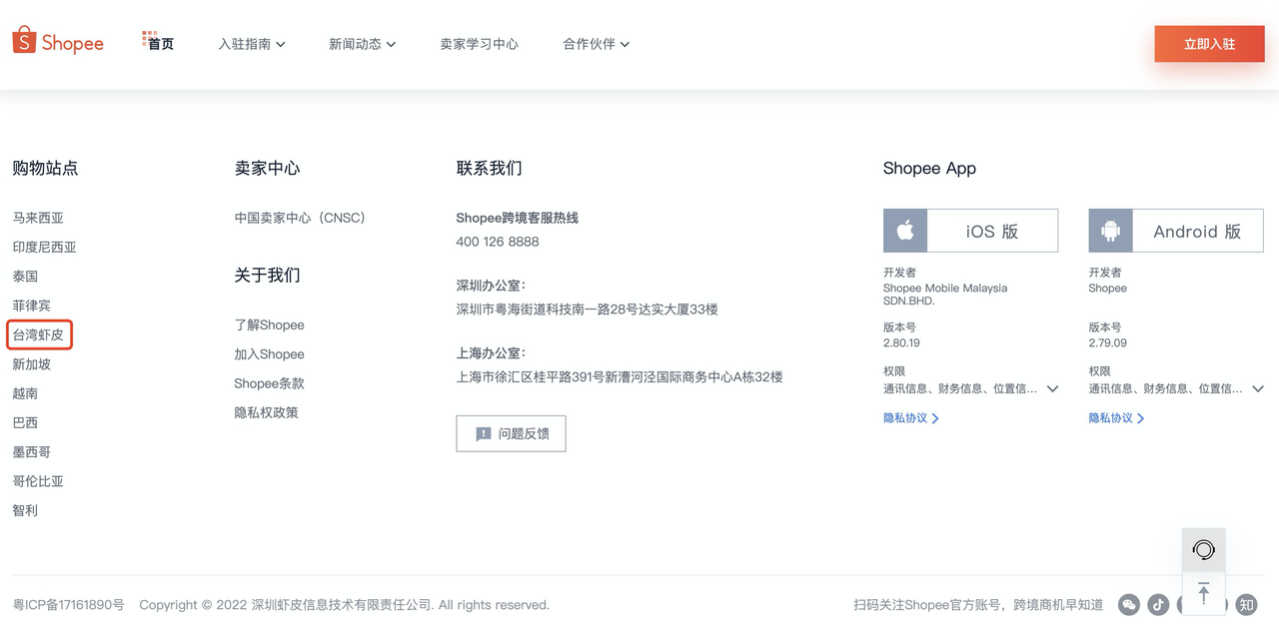The width and height of the screenshot is (1279, 634).
Task: Click the 立即入驻 button
Action: (x=1209, y=44)
